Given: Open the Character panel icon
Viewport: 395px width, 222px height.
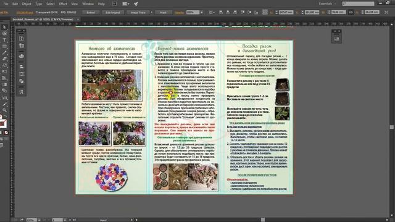Looking at the screenshot, I should tap(22, 92).
